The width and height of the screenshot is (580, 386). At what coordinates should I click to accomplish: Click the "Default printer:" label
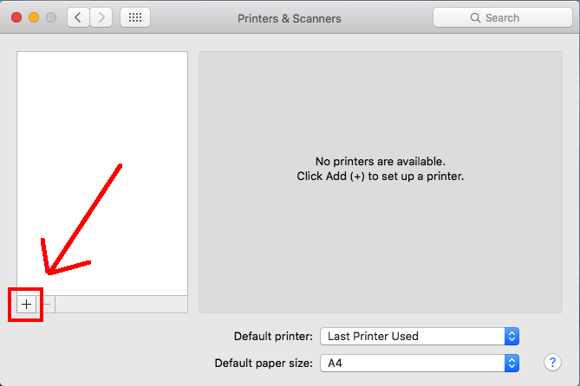pos(273,336)
